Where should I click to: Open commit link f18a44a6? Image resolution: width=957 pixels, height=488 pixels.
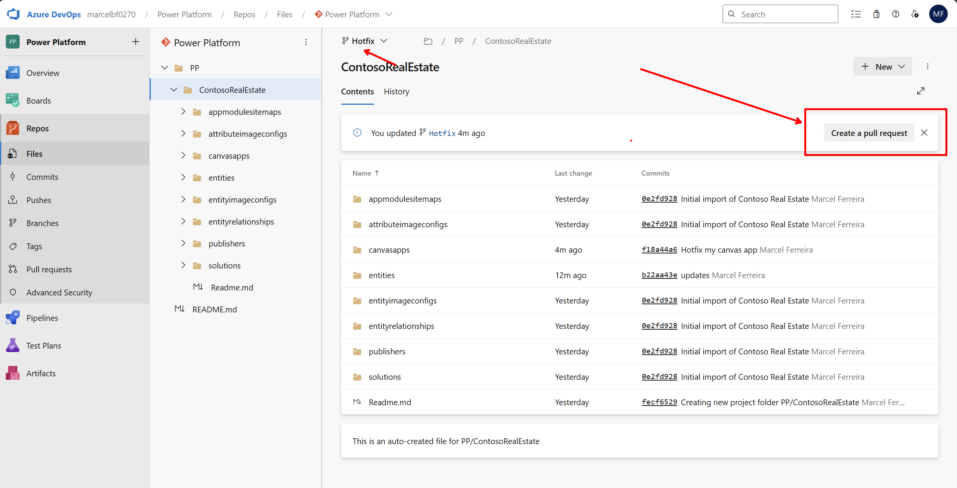click(x=659, y=250)
